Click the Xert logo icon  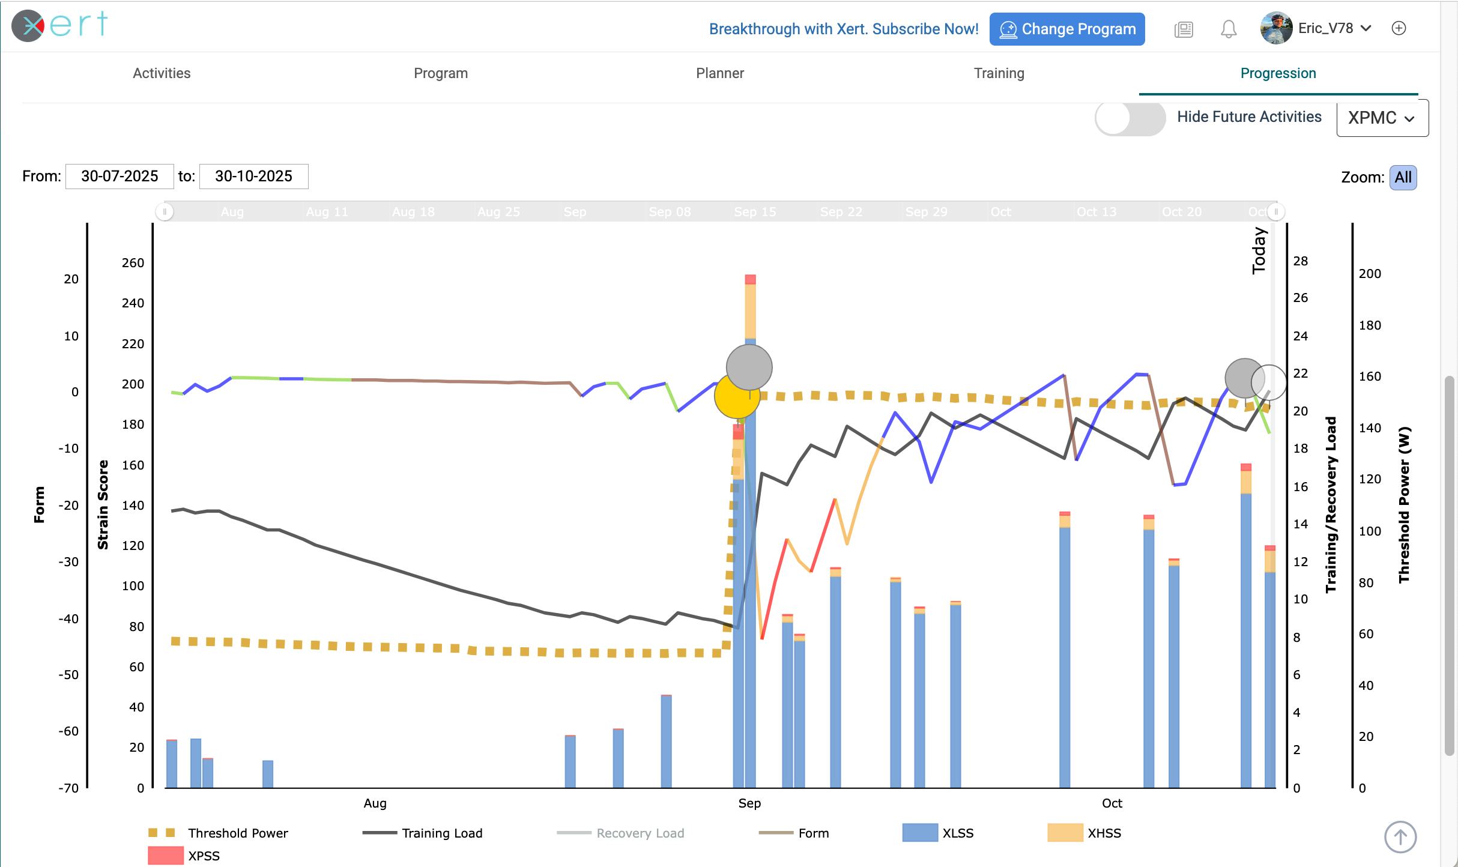point(28,26)
